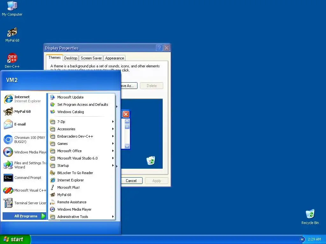Start Remote Assistance
The height and width of the screenshot is (244, 326).
click(82, 202)
